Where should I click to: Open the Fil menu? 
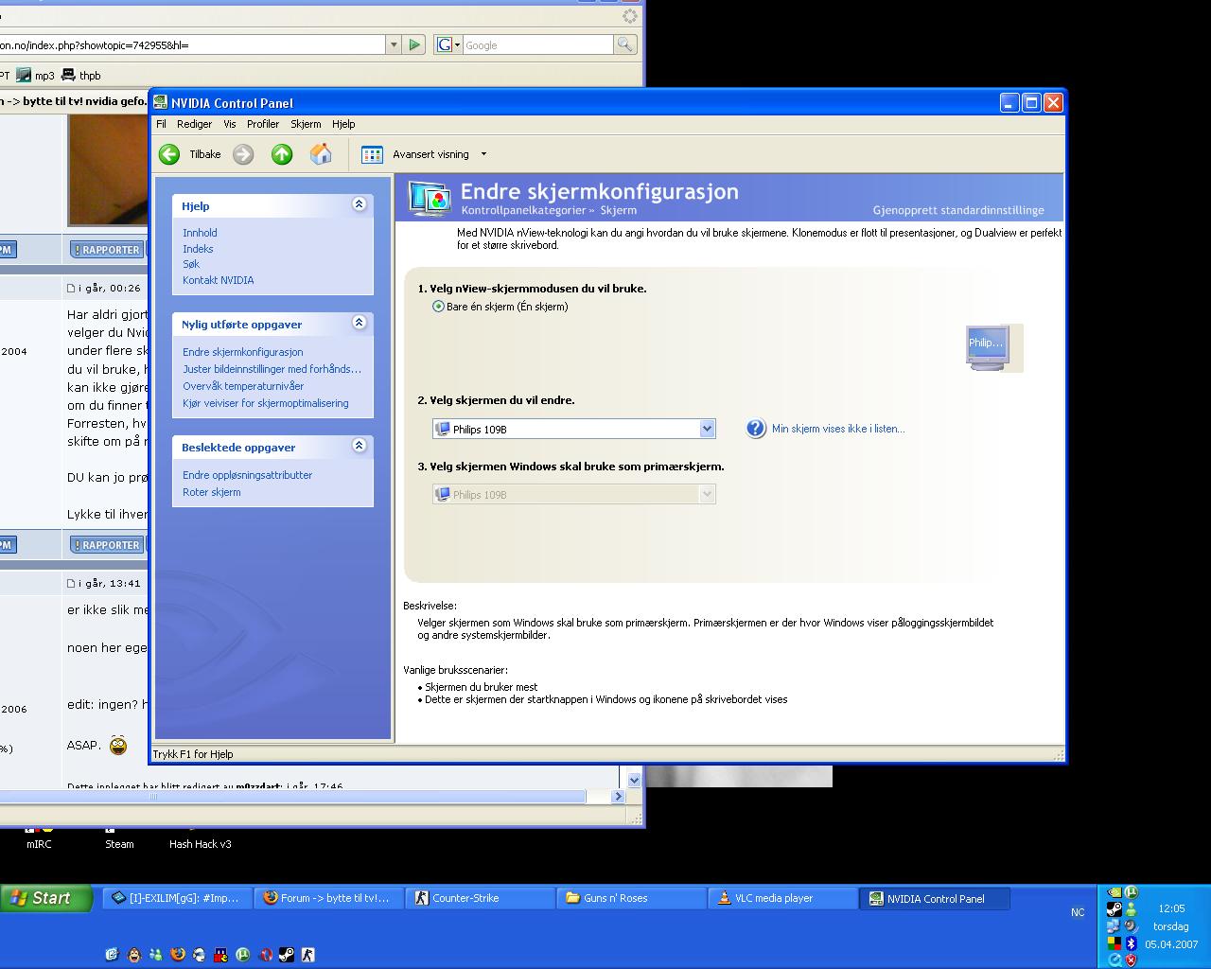(161, 124)
